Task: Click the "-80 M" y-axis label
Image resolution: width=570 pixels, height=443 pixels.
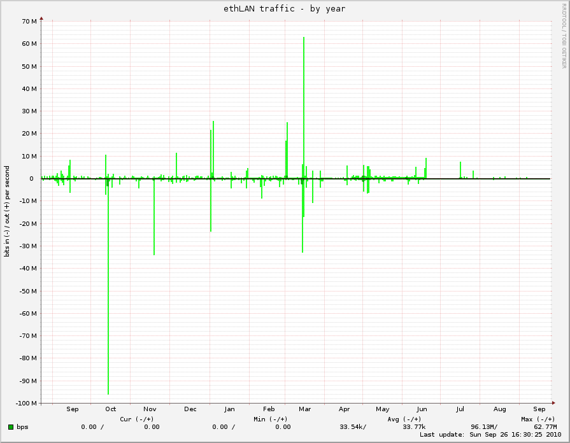Action: click(28, 358)
